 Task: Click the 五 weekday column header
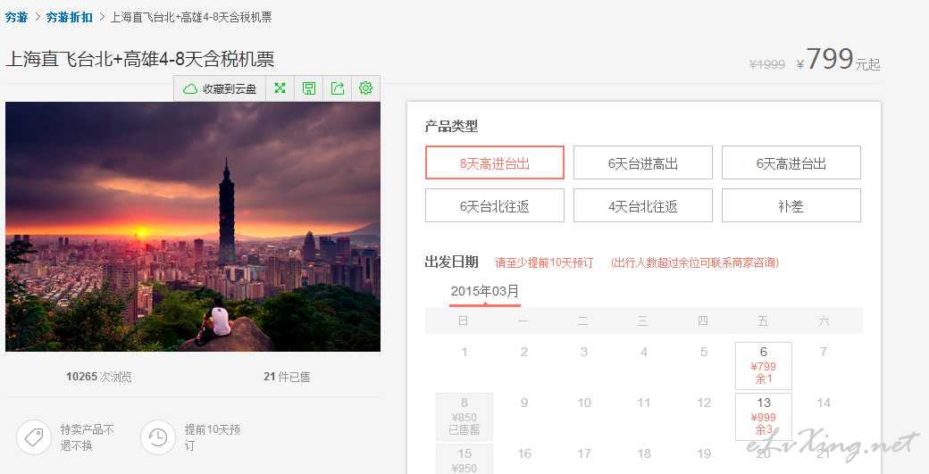pyautogui.click(x=763, y=320)
